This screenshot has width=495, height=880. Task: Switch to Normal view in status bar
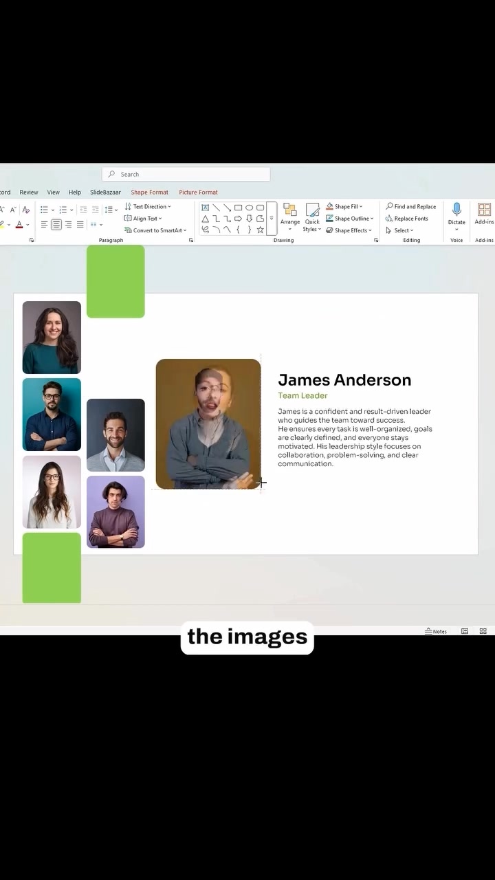point(465,631)
